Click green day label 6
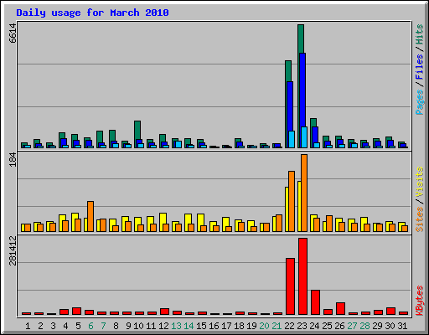This screenshot has height=335, width=429. pyautogui.click(x=90, y=326)
